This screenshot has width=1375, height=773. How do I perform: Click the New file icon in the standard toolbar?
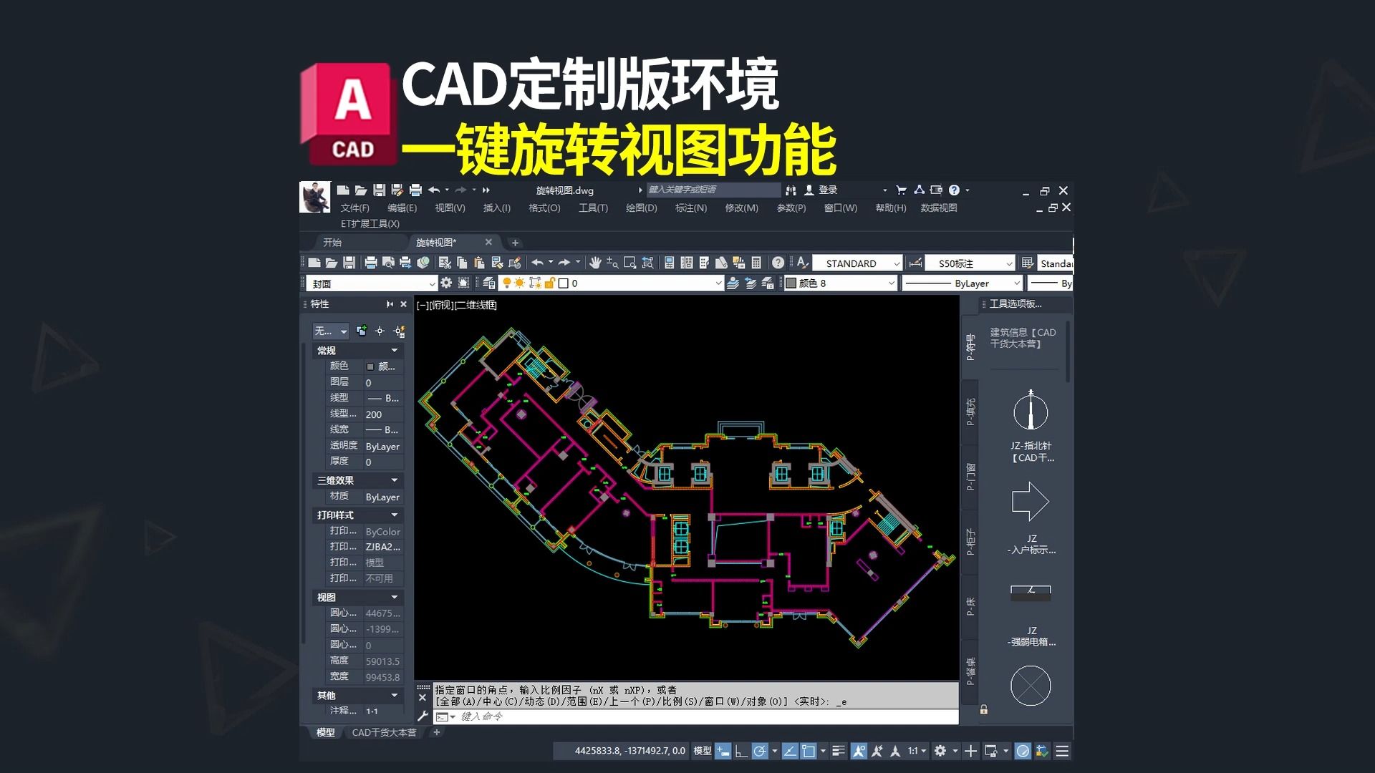click(314, 263)
